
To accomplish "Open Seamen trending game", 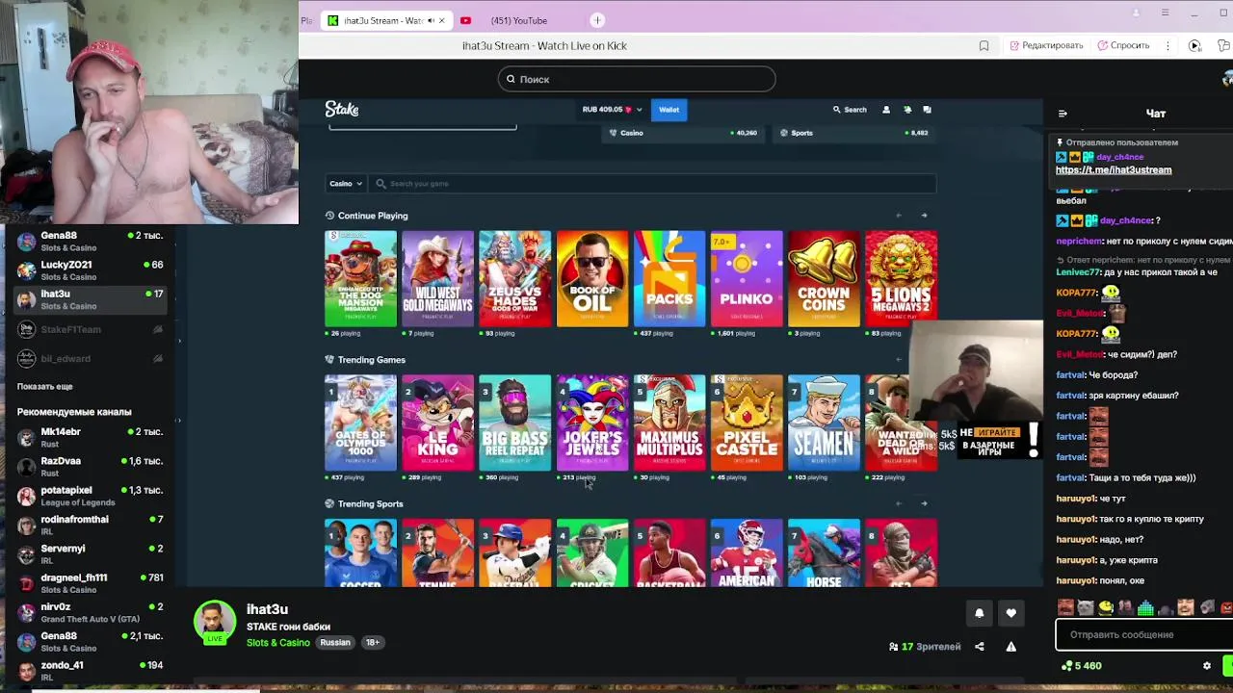I will click(x=824, y=423).
